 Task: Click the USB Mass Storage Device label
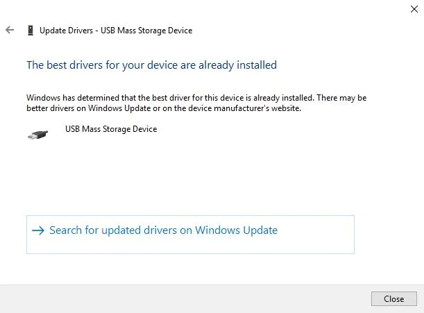point(111,129)
